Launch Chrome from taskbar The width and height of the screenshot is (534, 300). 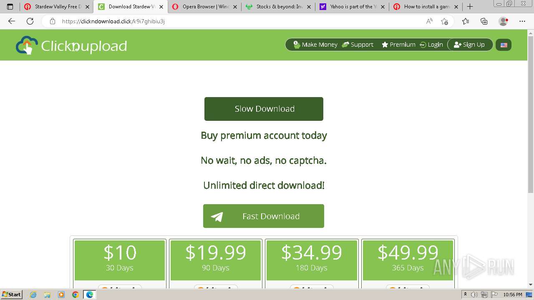pos(75,295)
